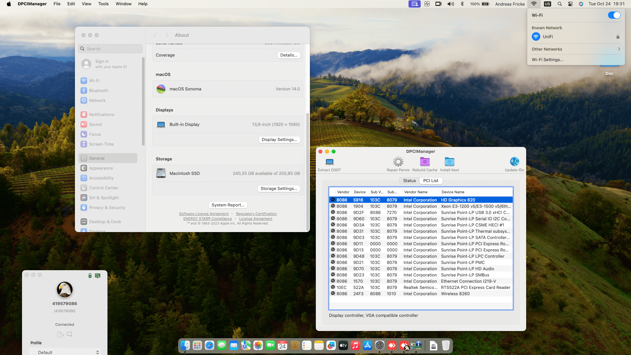Expand Other Networks chevron
The width and height of the screenshot is (631, 355).
pyautogui.click(x=619, y=49)
